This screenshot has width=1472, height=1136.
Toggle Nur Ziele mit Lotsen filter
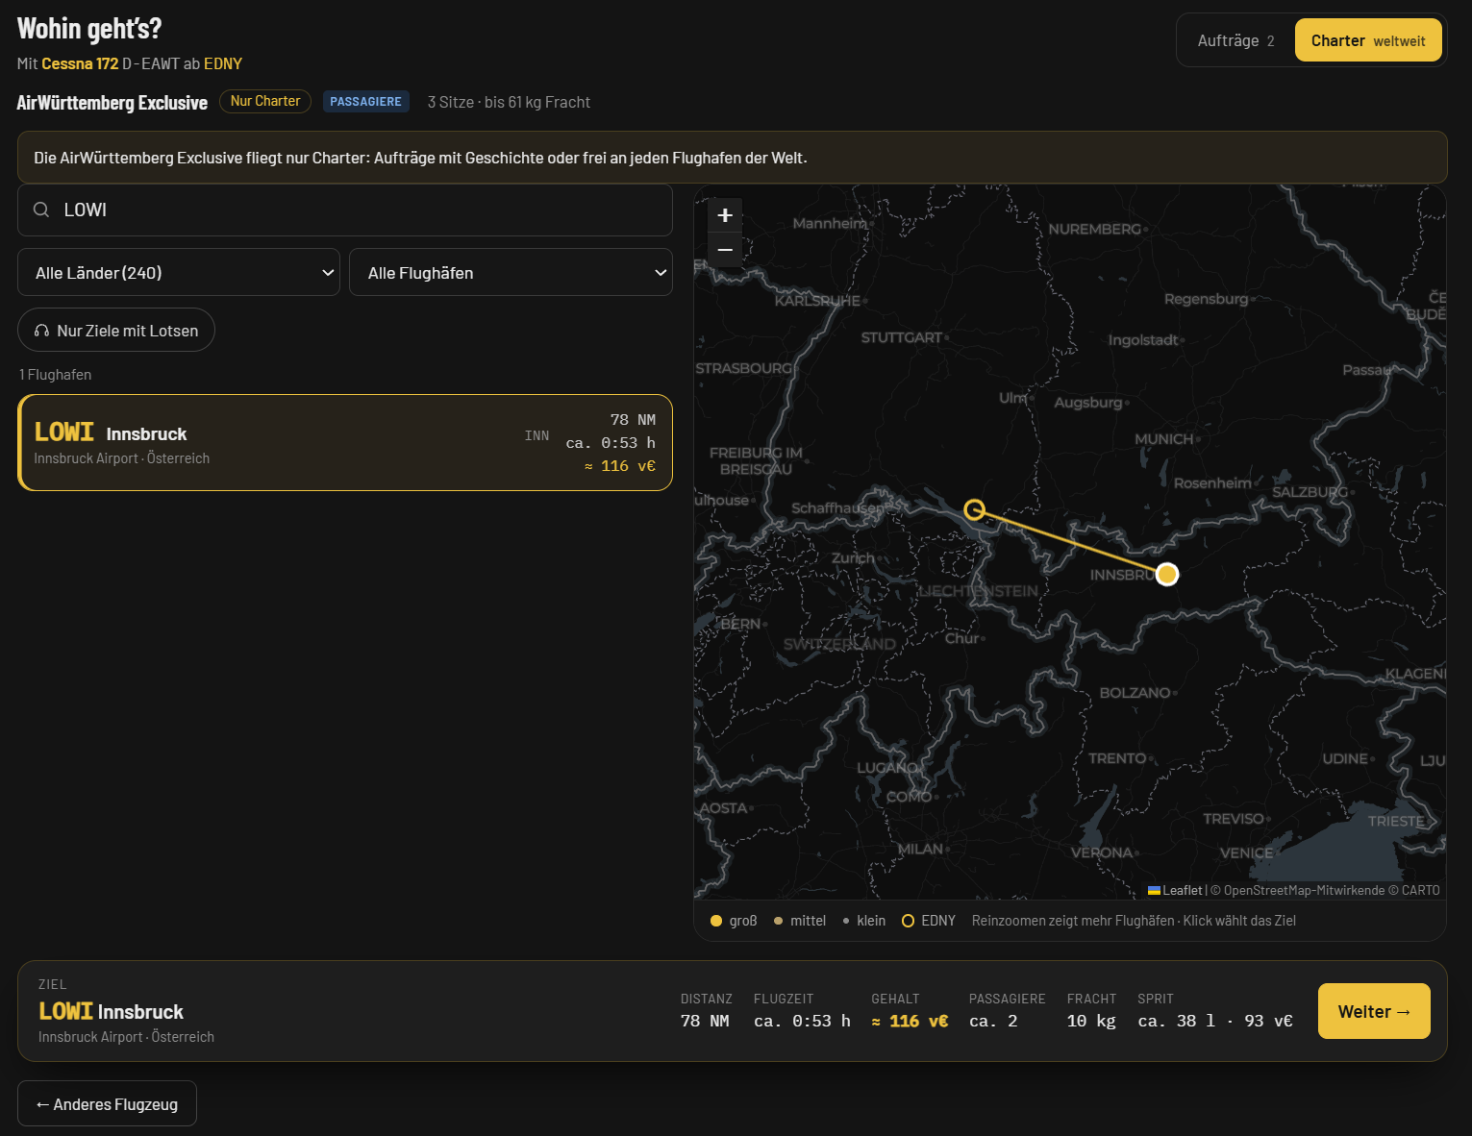[x=116, y=330]
